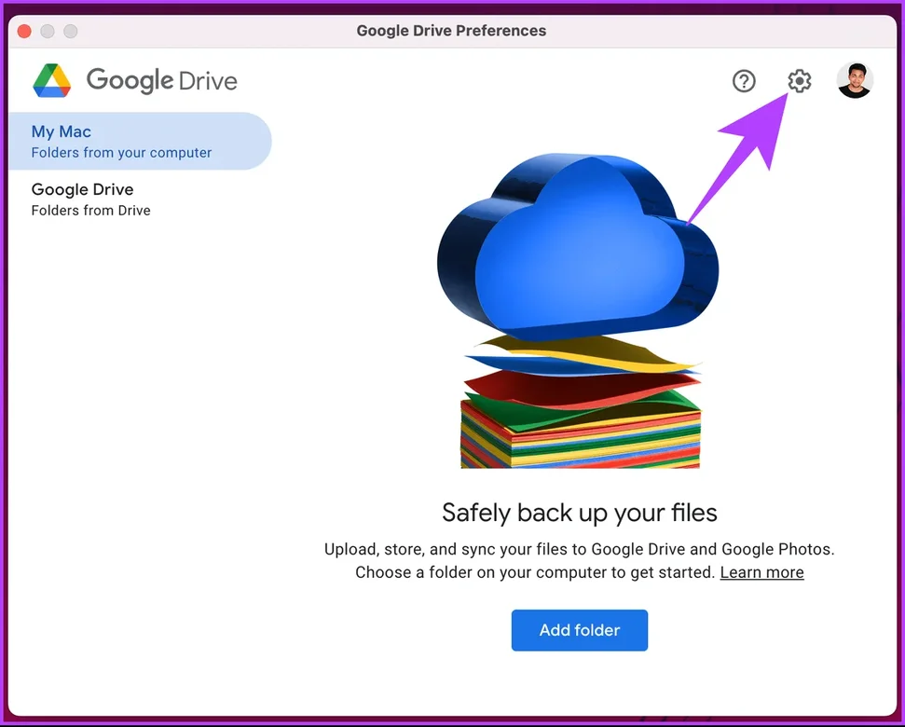The width and height of the screenshot is (905, 727).
Task: Click the Safely back up your files heading
Action: [579, 513]
